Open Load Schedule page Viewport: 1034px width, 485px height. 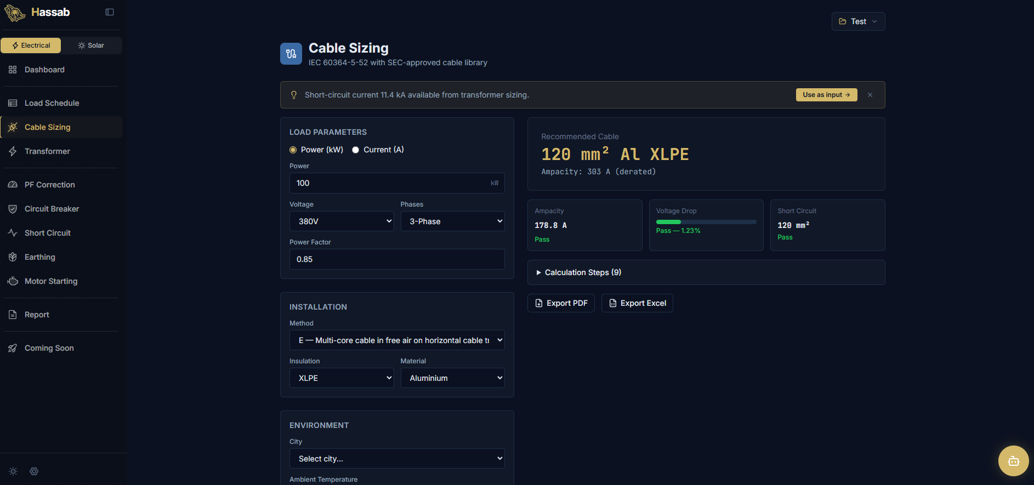click(x=61, y=103)
